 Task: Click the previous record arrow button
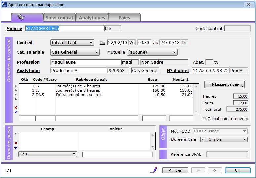(x=198, y=170)
